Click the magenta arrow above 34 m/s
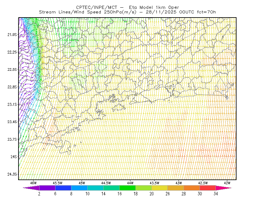The width and height of the screenshot is (255, 197). click(224, 188)
